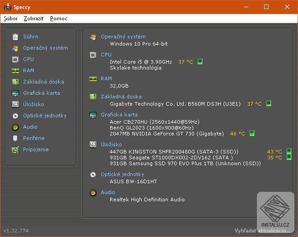Click the KINGSTON drive temperature indicator icon
This screenshot has width=298, height=237.
tap(289, 151)
